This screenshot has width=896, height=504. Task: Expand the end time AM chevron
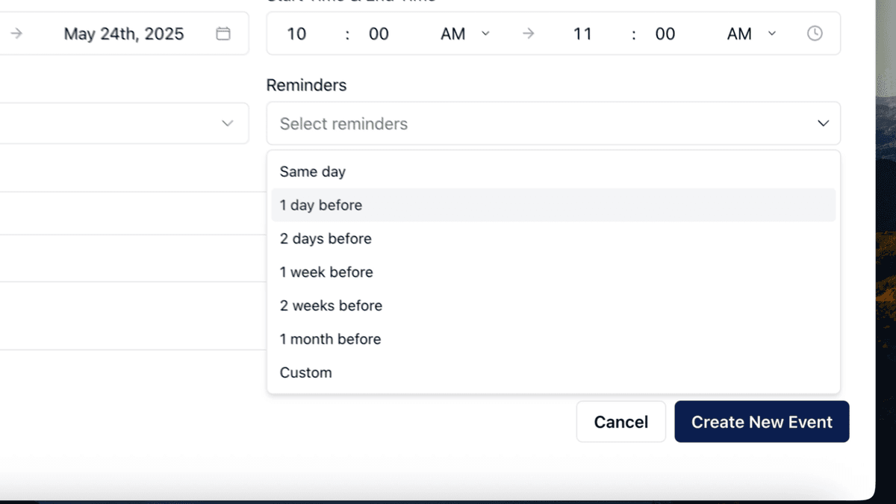tap(772, 34)
